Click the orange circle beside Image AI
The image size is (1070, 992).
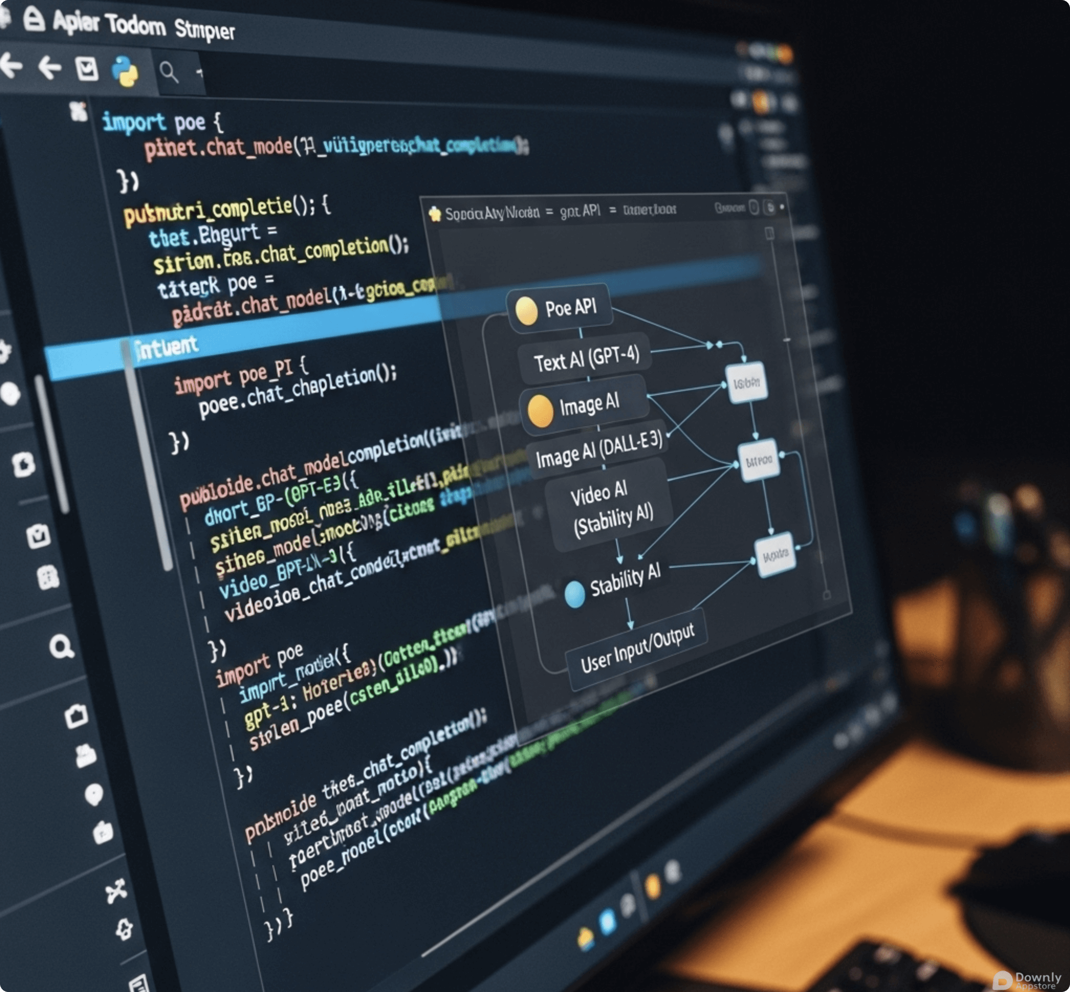point(540,411)
